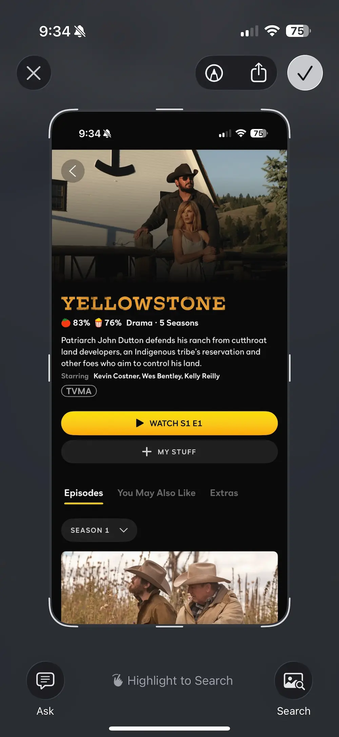Tap the Ask chat bubble icon
339x737 pixels.
coord(45,680)
